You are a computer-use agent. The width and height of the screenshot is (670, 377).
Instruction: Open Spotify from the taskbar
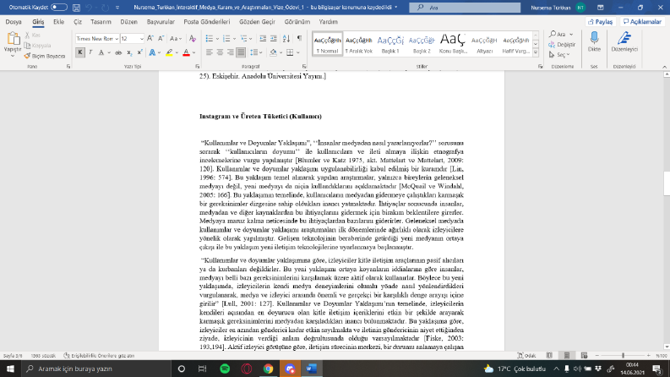tap(225, 369)
